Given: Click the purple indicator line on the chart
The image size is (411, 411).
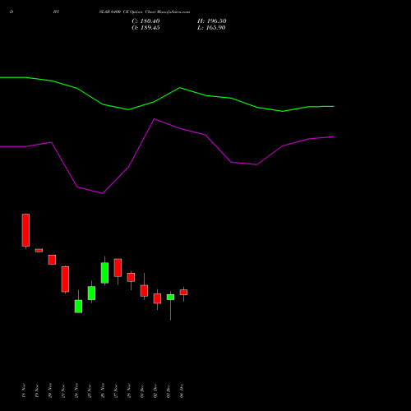Looking at the screenshot, I should click(155, 119).
